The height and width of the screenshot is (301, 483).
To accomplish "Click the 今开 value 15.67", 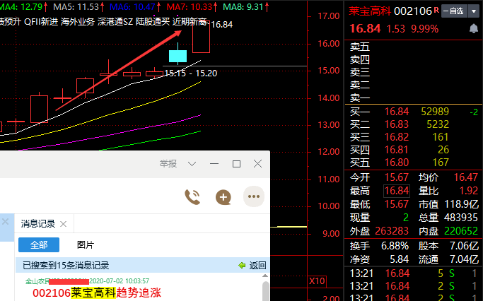I will point(397,177).
